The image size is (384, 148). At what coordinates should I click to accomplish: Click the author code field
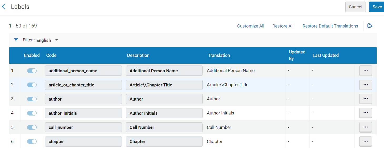pyautogui.click(x=83, y=99)
